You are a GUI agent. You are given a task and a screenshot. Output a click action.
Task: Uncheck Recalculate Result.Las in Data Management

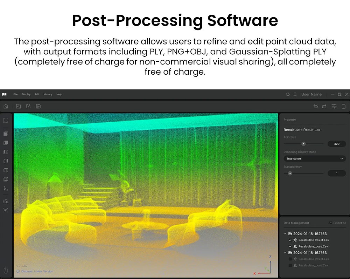pos(290,240)
